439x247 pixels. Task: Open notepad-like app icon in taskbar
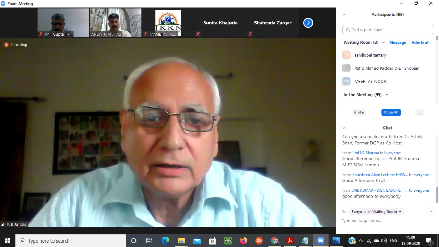(305, 240)
